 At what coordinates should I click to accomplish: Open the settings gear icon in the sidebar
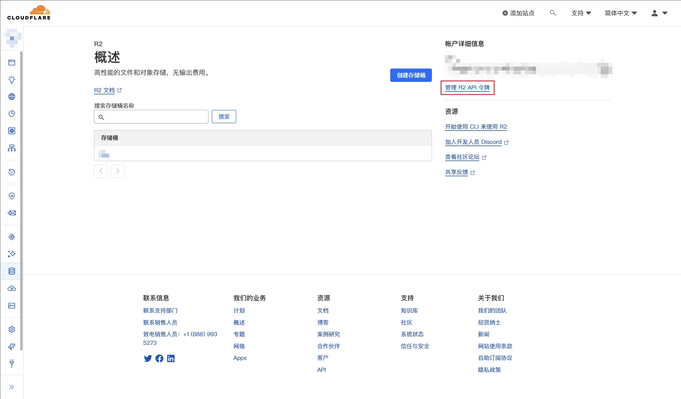click(x=12, y=329)
